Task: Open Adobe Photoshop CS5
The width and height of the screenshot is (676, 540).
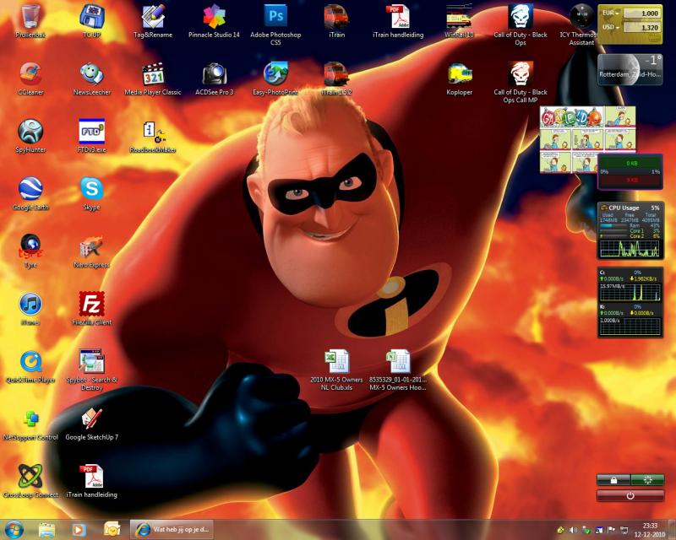Action: pos(275,24)
